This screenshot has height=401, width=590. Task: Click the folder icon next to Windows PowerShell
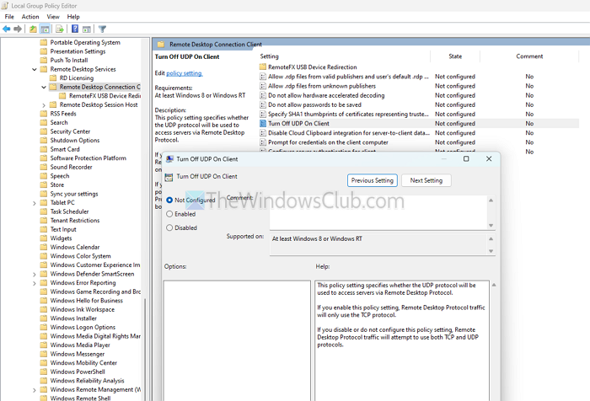click(44, 372)
